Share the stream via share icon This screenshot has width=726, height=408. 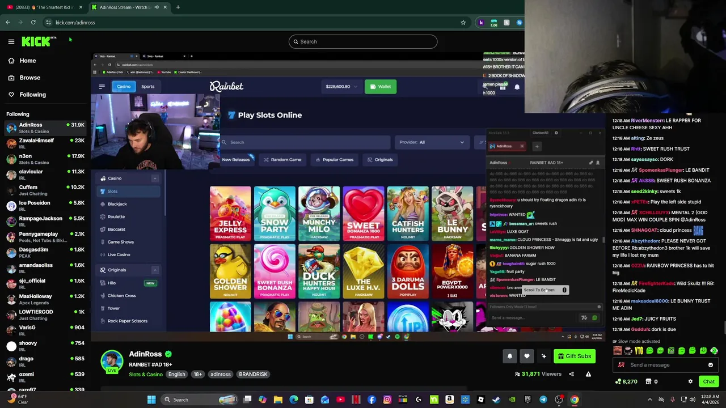pos(571,374)
